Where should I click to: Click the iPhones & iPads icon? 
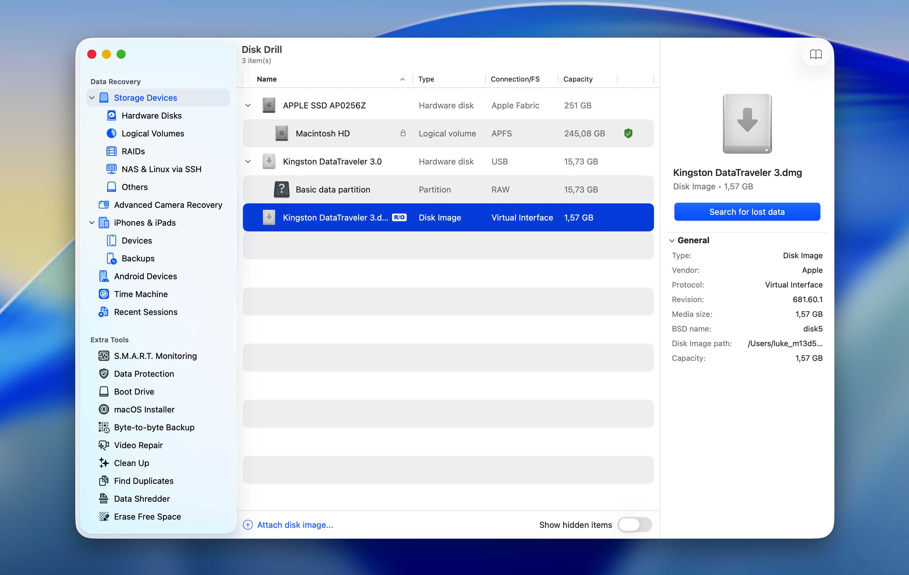104,223
